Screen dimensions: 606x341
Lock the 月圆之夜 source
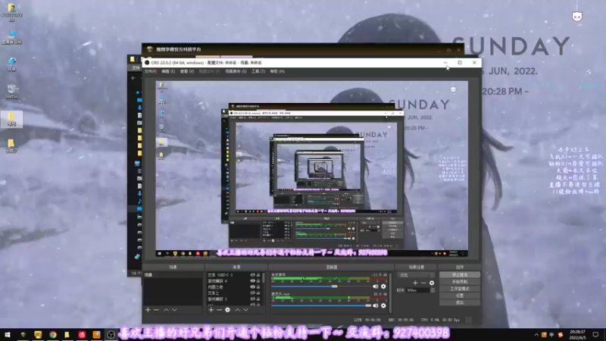(258, 287)
